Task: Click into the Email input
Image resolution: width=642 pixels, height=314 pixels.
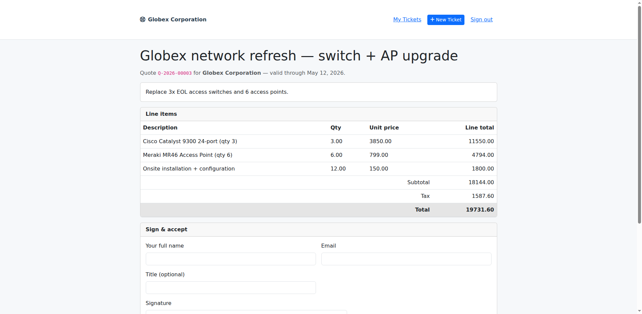Action: 406,259
